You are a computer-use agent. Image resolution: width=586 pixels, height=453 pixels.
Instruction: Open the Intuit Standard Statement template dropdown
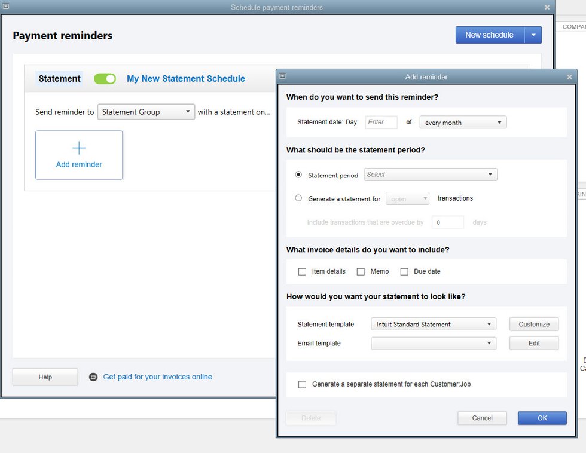(x=434, y=324)
